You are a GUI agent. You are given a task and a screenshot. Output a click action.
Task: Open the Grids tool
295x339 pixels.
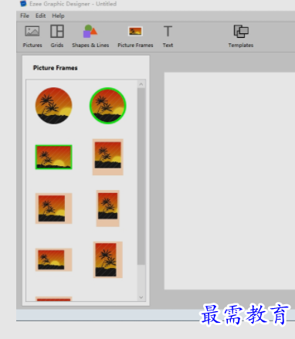57,36
